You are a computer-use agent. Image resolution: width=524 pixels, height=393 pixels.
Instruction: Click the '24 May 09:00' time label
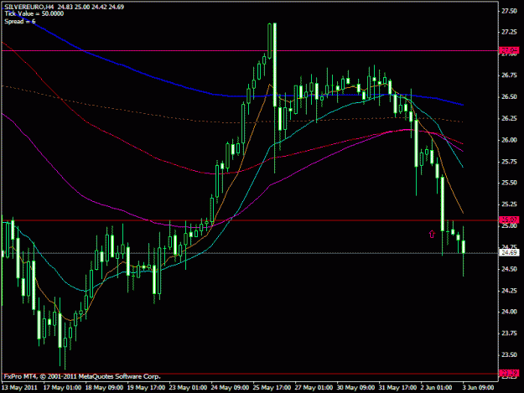click(x=230, y=388)
